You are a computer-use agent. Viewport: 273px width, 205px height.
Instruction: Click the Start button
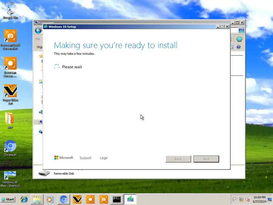pos(8,199)
